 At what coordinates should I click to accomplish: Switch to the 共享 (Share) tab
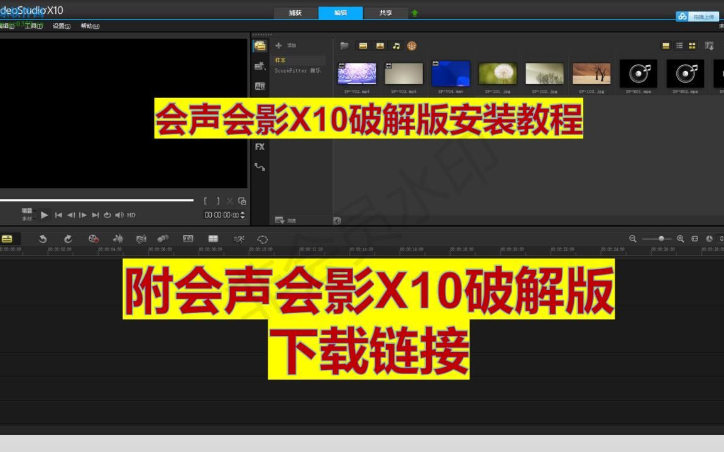tap(385, 13)
